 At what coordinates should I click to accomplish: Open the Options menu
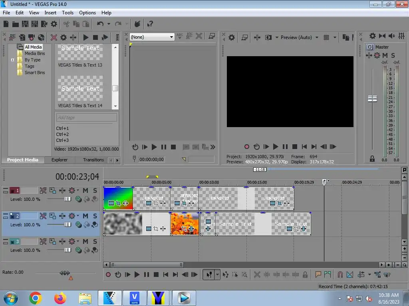pyautogui.click(x=87, y=12)
